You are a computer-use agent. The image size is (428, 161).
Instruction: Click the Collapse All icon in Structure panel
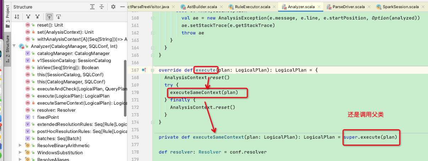[x=102, y=6]
